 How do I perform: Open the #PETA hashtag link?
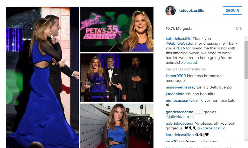coord(179,48)
